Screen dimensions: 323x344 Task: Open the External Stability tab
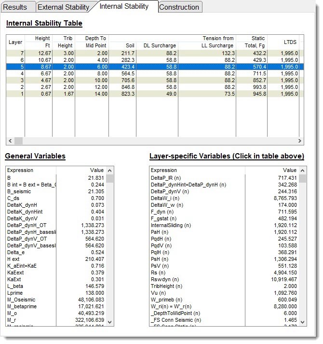tap(63, 7)
